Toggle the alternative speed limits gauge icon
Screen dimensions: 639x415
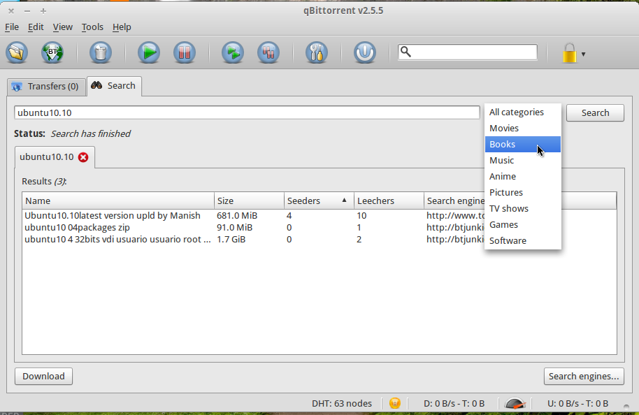515,404
